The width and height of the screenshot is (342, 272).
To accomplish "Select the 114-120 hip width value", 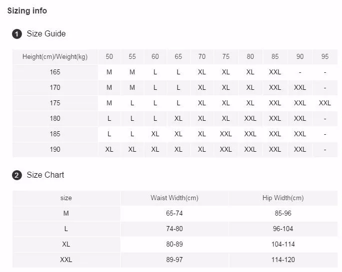I will coord(283,260).
